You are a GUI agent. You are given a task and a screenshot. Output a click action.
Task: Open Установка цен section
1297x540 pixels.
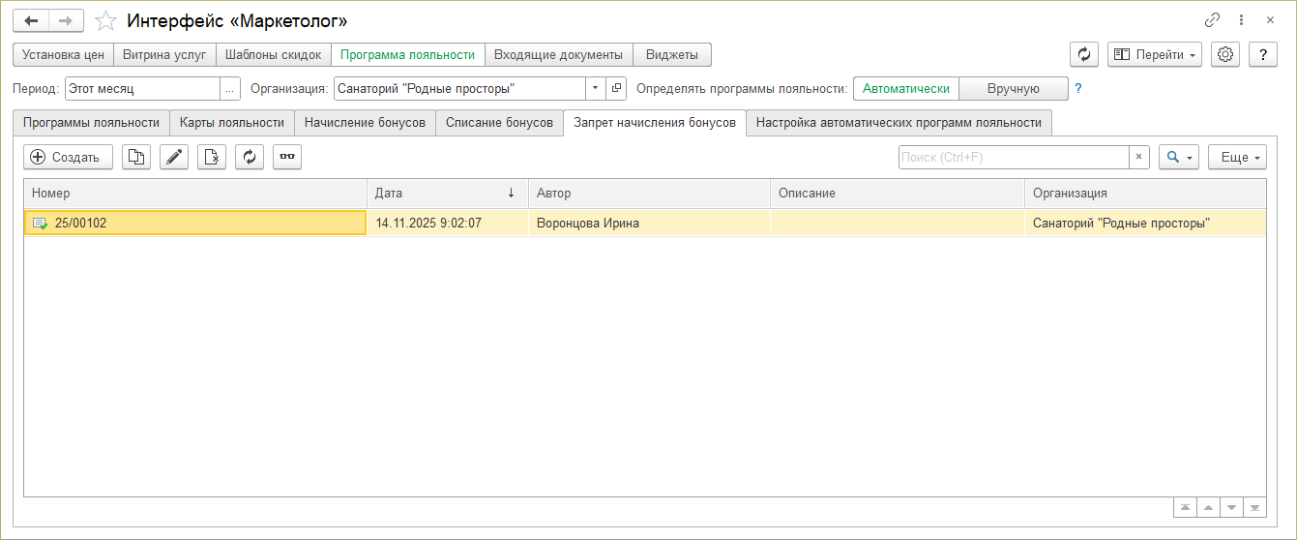click(64, 55)
